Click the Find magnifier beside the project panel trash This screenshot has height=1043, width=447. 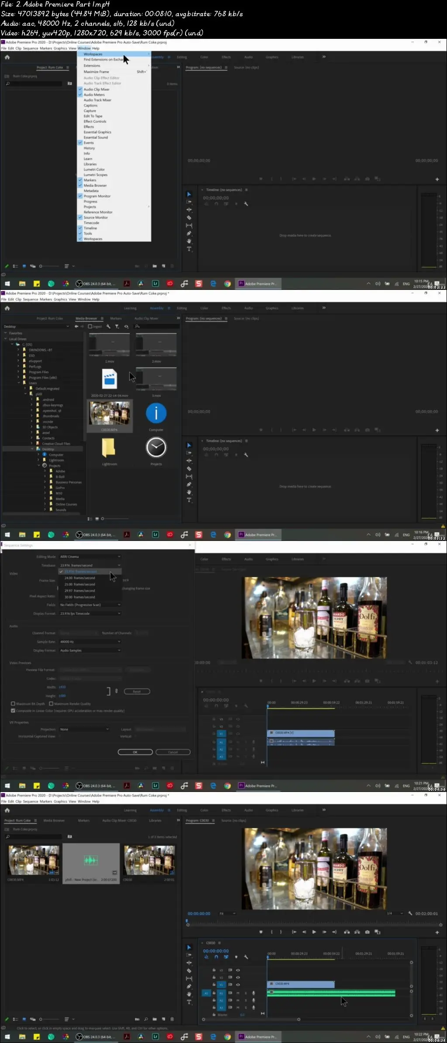click(x=146, y=1019)
